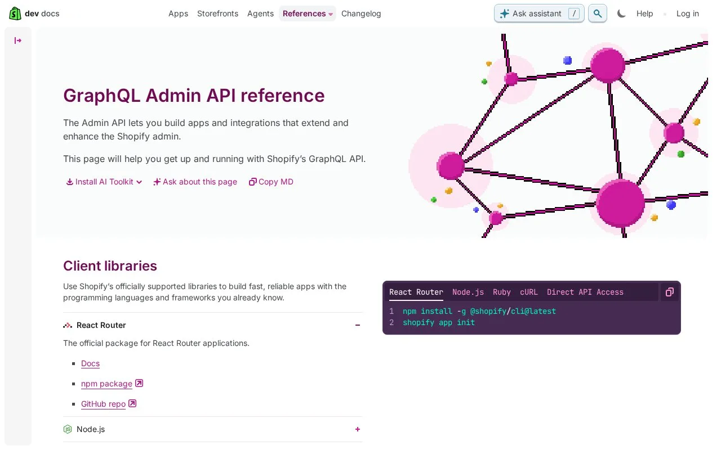721x450 pixels.
Task: Click the React Router heading row
Action: (x=213, y=325)
